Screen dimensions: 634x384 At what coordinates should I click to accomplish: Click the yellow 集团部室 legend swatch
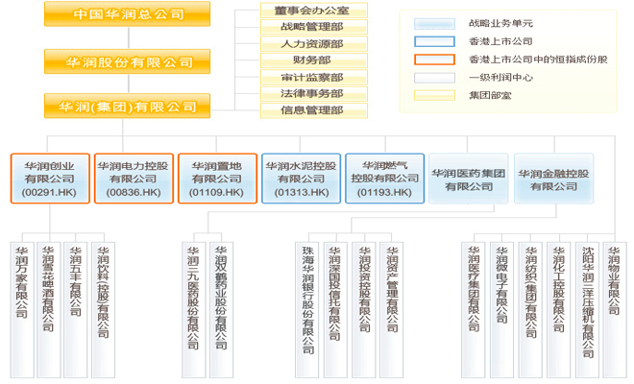tap(434, 96)
